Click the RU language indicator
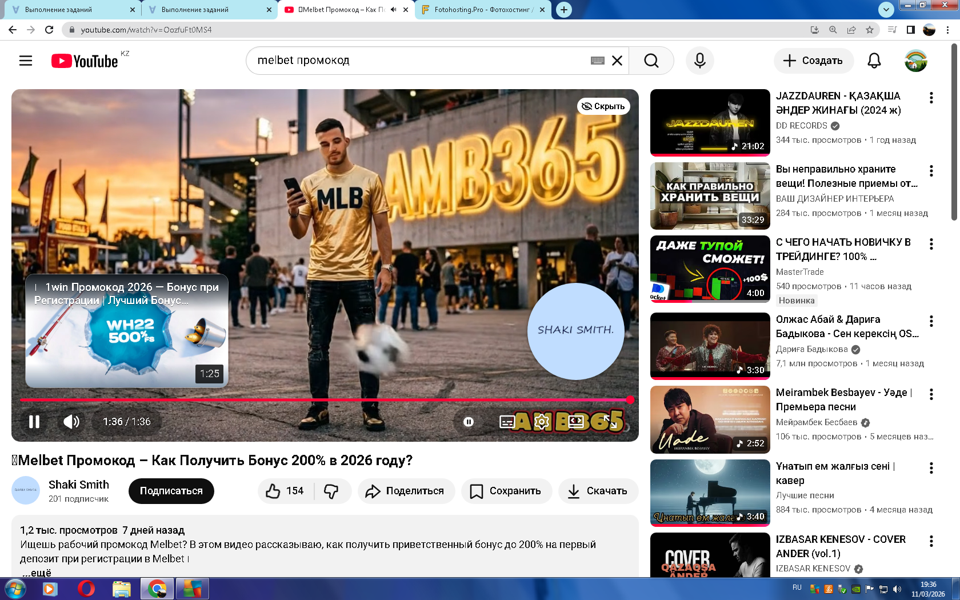Viewport: 960px width, 600px height. (797, 588)
